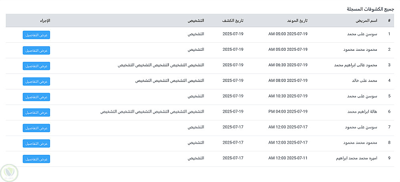The width and height of the screenshot is (400, 182).
Task: Select the تاريخ الكشف column header
Action: point(233,20)
